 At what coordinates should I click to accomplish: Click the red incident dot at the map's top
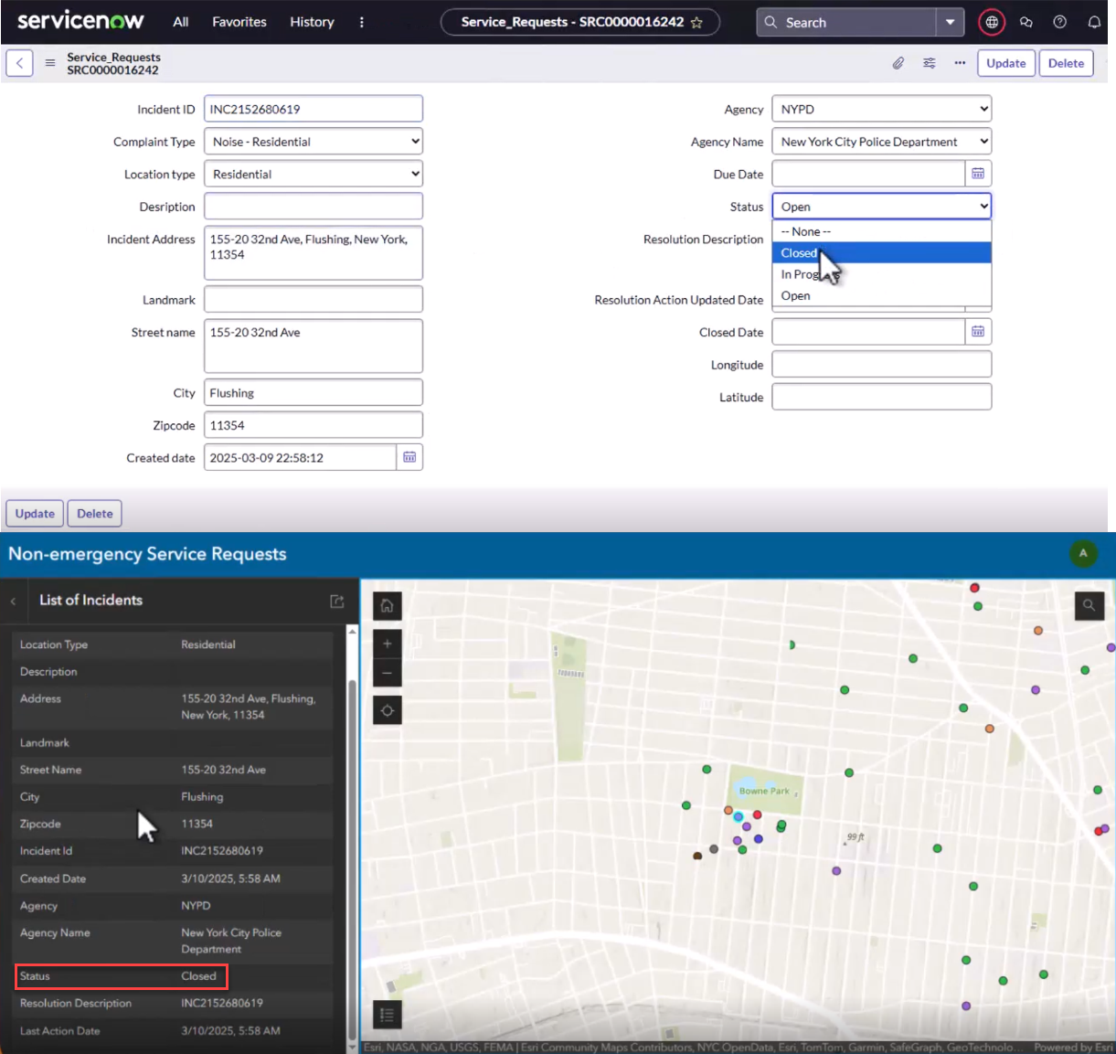tap(974, 588)
